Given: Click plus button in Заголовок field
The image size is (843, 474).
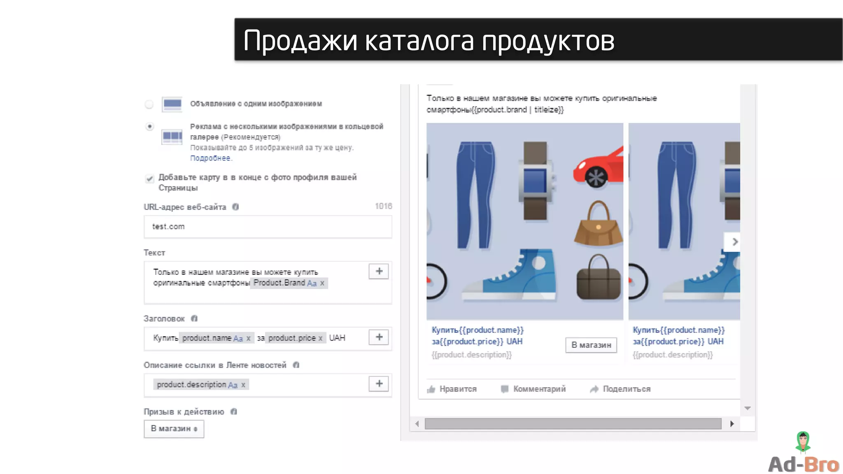Looking at the screenshot, I should click(x=379, y=337).
